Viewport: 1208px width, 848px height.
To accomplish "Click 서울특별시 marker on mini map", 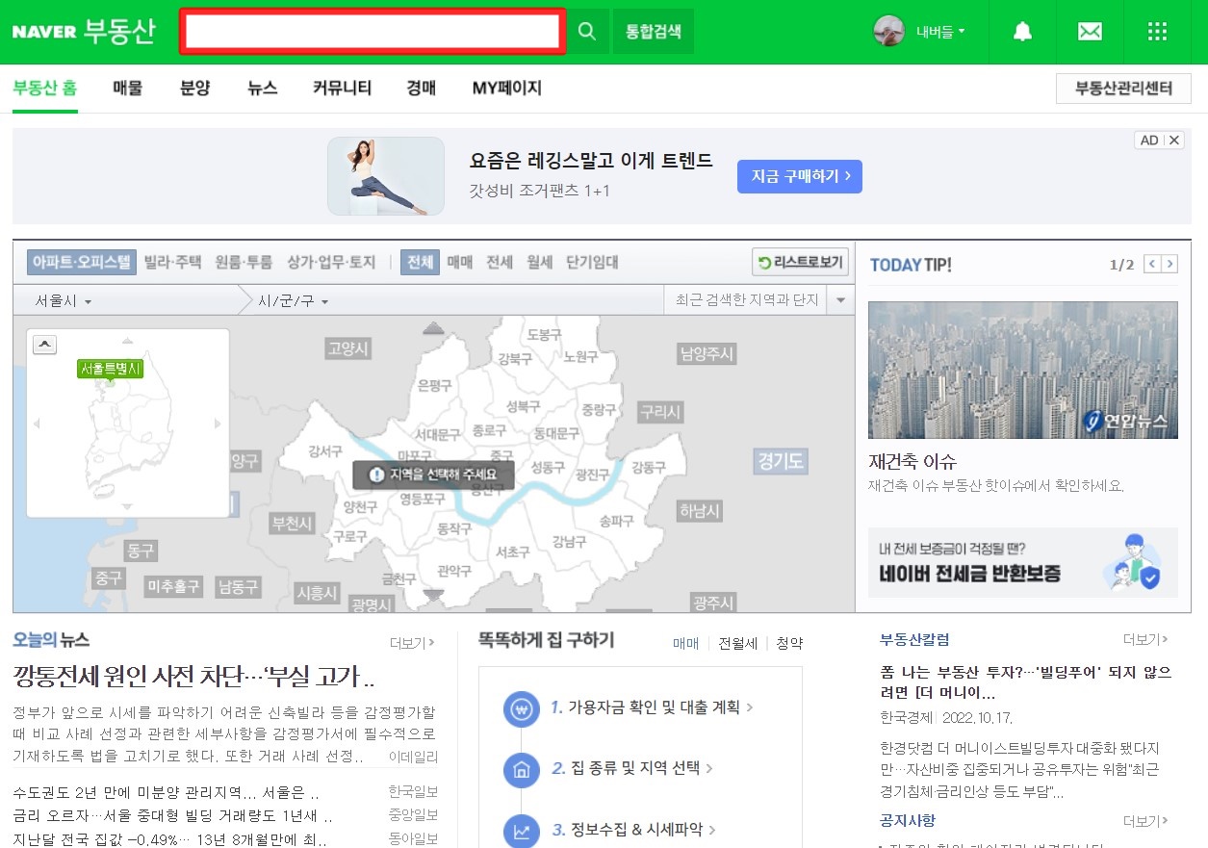I will [110, 369].
